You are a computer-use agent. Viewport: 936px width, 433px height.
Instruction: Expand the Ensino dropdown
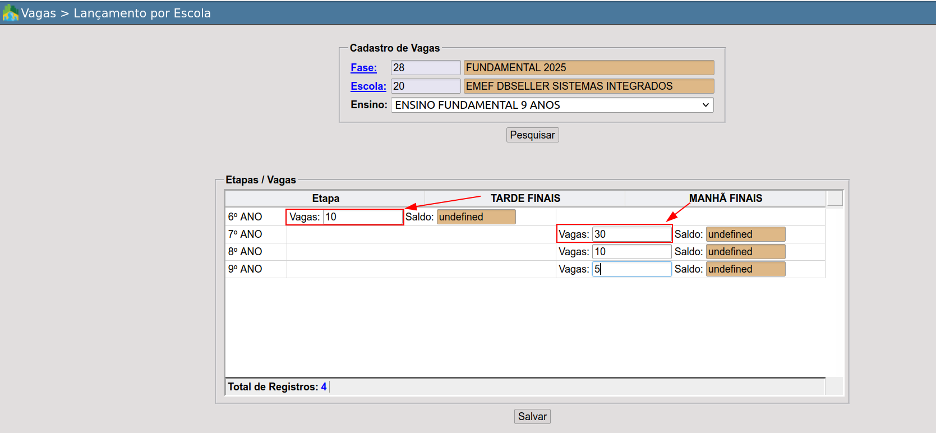(x=552, y=105)
